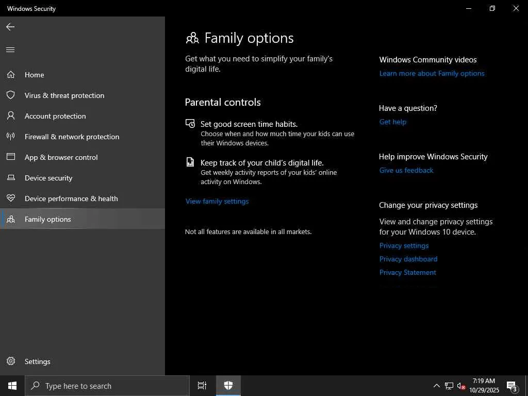Click the 'Parental controls' heading
Screen dimensions: 528x396
(x=223, y=102)
